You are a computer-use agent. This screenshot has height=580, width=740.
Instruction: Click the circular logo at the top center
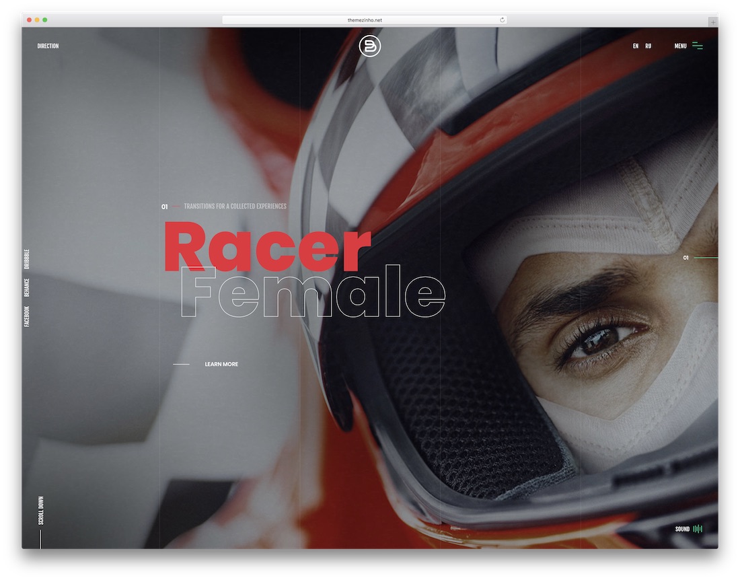click(370, 45)
